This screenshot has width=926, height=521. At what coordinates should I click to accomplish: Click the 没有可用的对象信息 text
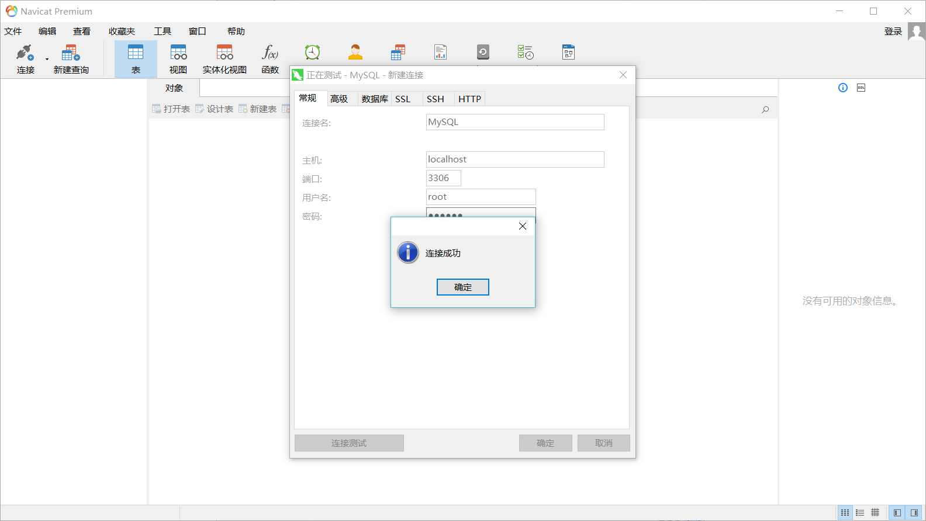851,301
